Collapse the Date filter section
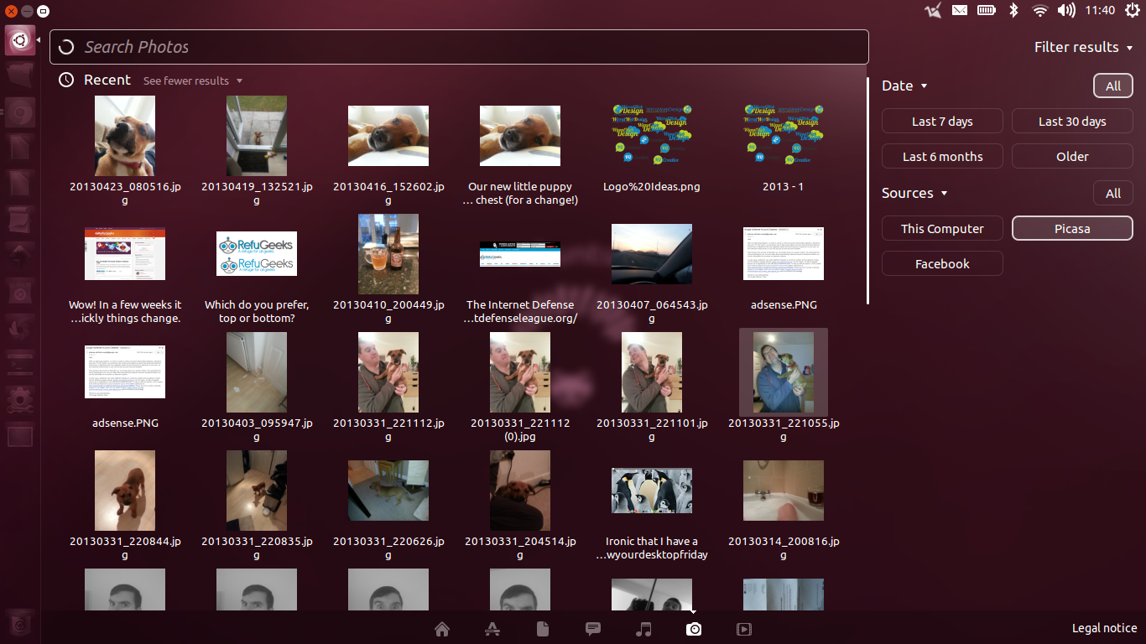Image resolution: width=1146 pixels, height=644 pixels. pos(904,86)
